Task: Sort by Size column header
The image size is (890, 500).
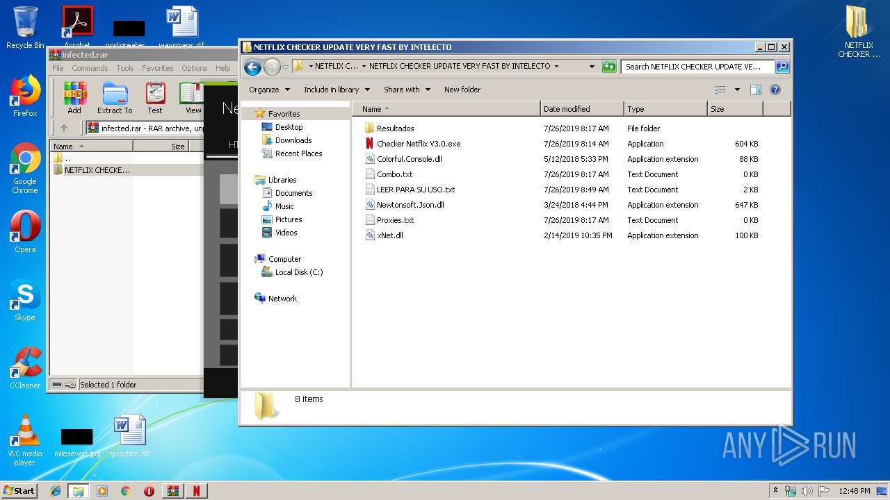Action: [x=735, y=109]
